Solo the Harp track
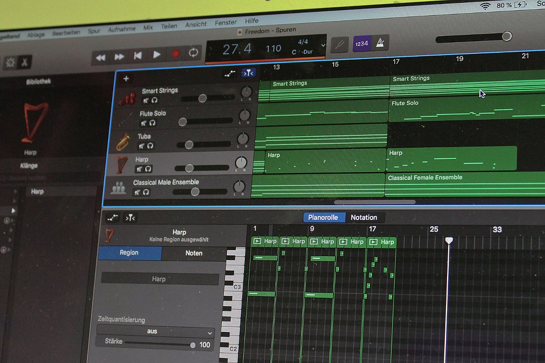The height and width of the screenshot is (363, 545). (x=148, y=169)
